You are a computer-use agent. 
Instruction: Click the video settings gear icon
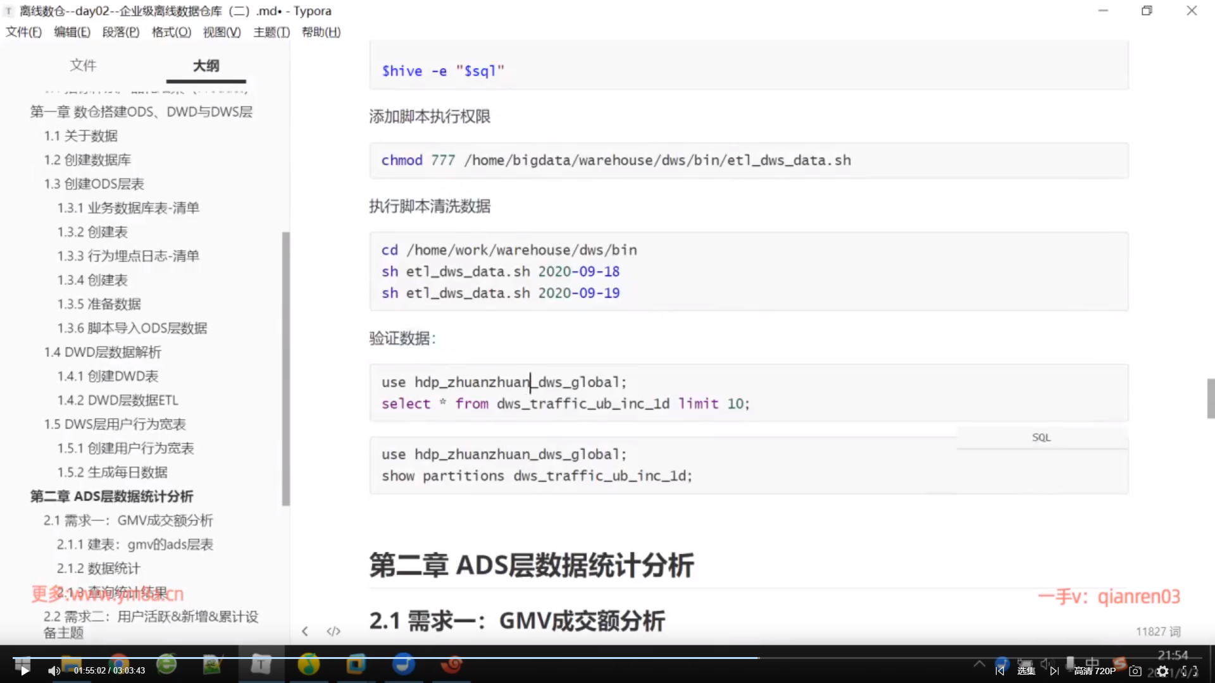point(1162,671)
